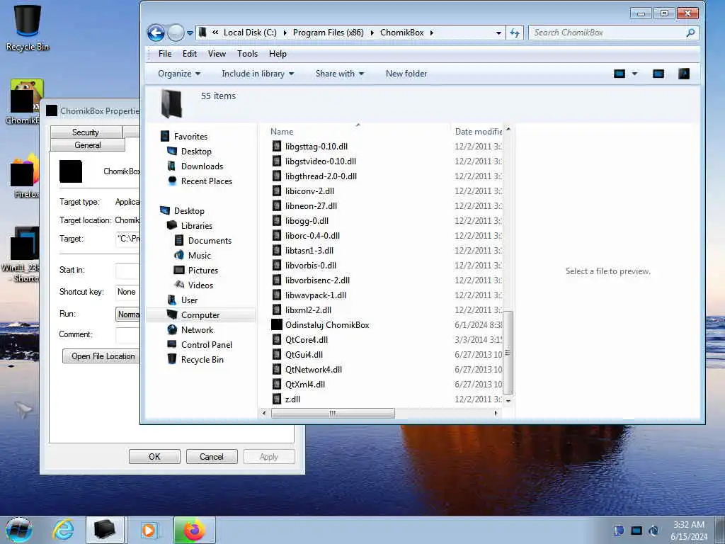
Task: Open the view options dropdown arrow
Action: (634, 74)
